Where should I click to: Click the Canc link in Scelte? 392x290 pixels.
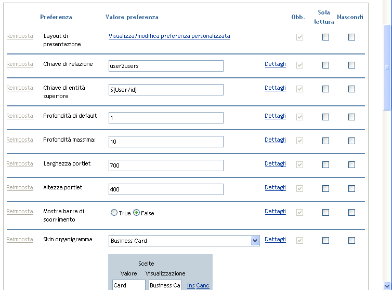203,286
